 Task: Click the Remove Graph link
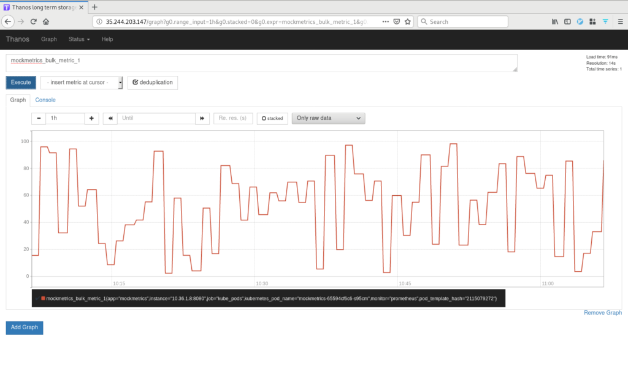pyautogui.click(x=602, y=312)
